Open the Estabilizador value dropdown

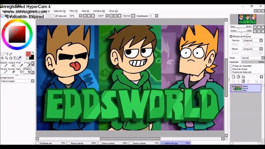coord(157,16)
